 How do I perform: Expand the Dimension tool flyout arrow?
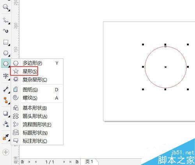[x=9, y=92]
